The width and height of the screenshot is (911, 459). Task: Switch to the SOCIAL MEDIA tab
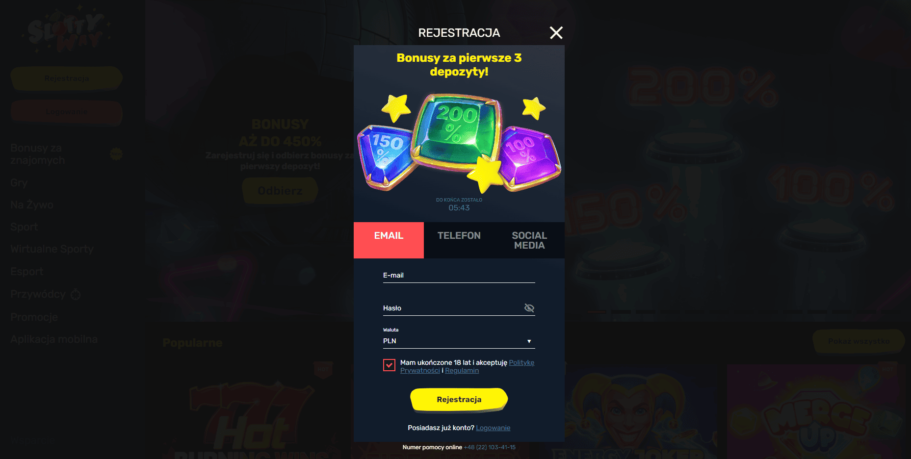point(529,240)
